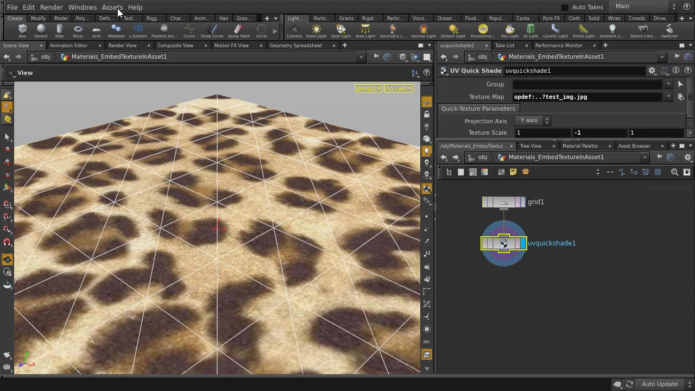This screenshot has height=391, width=695.
Task: Open the Assets menu
Action: (112, 7)
